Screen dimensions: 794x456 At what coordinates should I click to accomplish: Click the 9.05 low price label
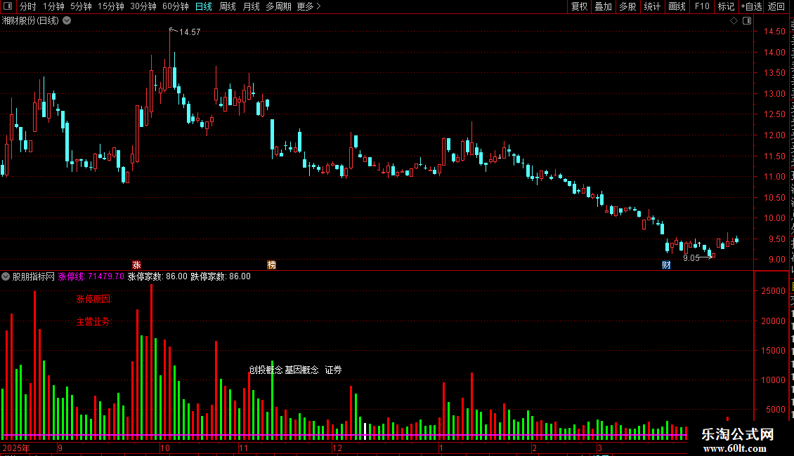click(x=691, y=258)
